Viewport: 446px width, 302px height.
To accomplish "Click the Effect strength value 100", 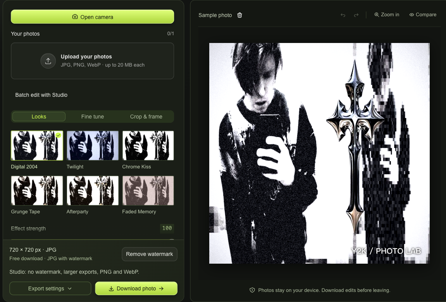I will pos(167,228).
